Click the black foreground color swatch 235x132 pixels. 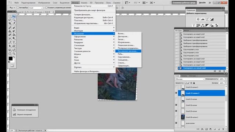[x=10, y=58]
